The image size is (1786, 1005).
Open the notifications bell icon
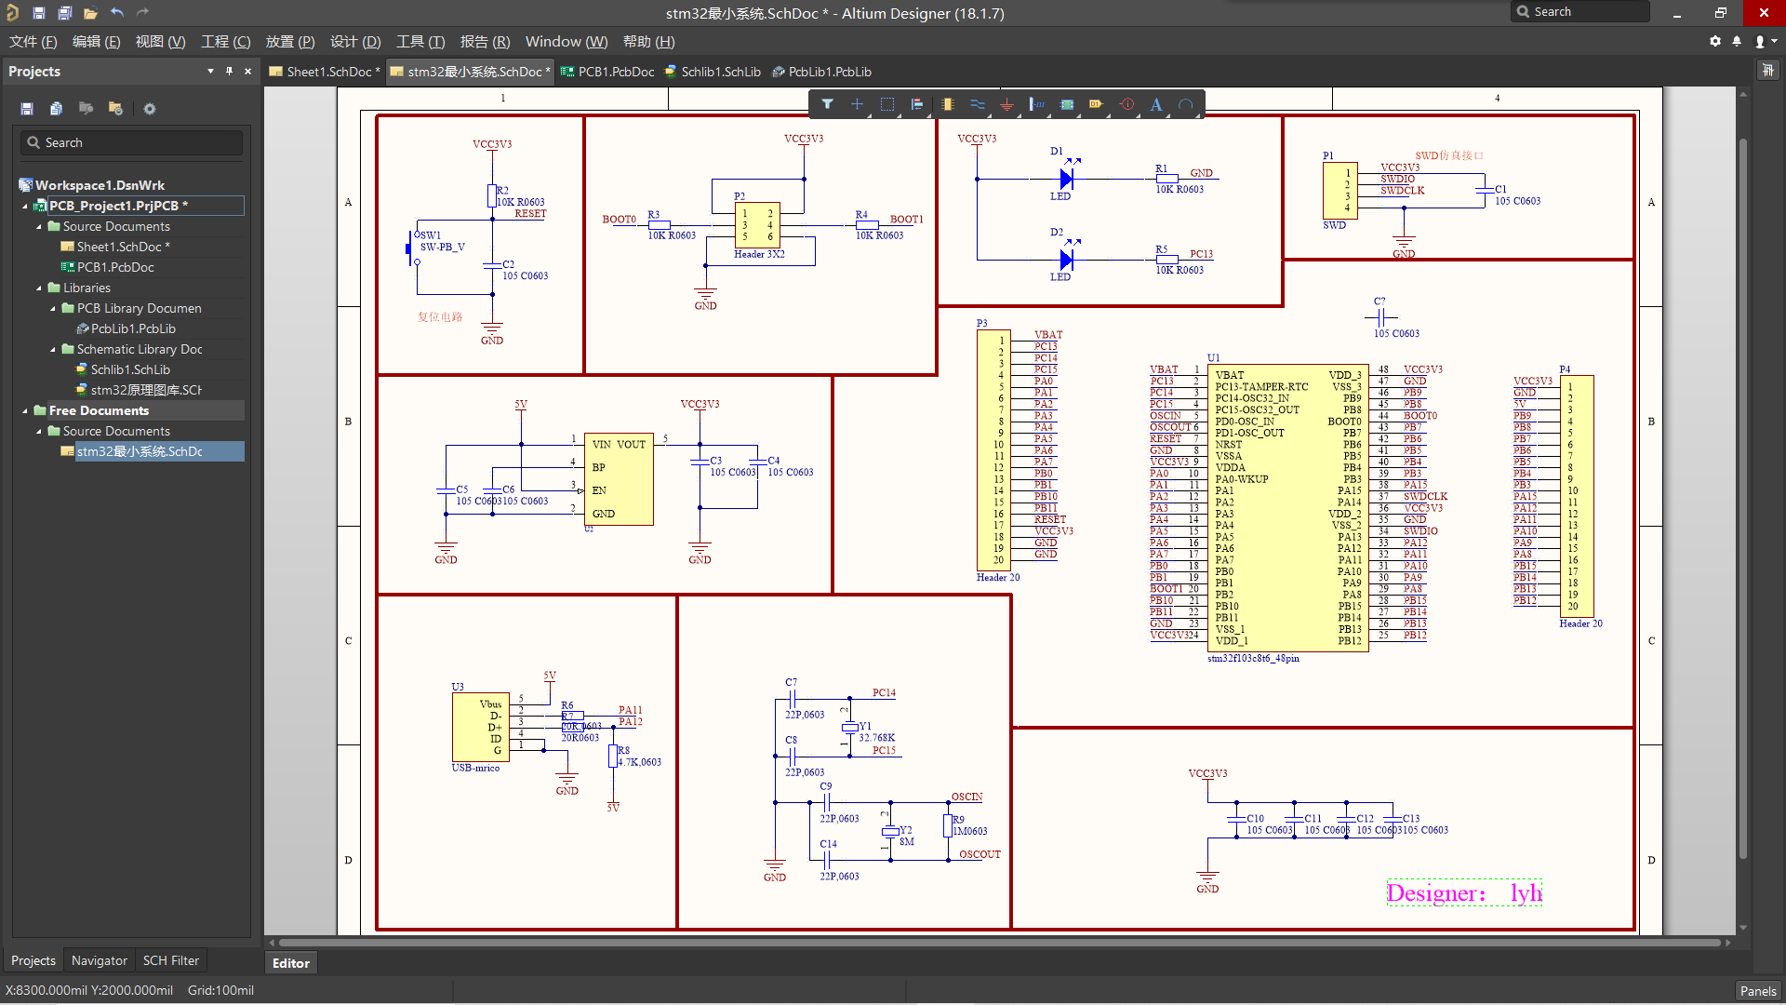point(1737,41)
